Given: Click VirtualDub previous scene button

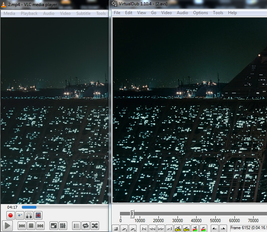Looking at the screenshot, I should coord(195,228).
